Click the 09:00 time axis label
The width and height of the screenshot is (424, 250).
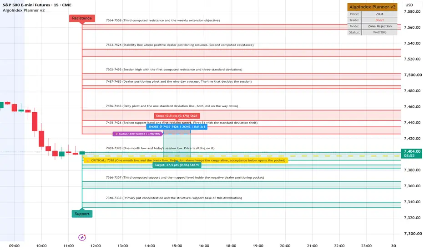click(15, 246)
